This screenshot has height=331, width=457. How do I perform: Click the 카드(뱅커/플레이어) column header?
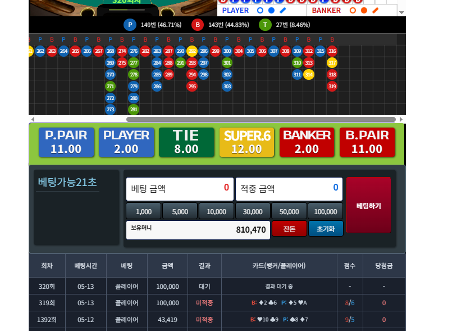[279, 266]
